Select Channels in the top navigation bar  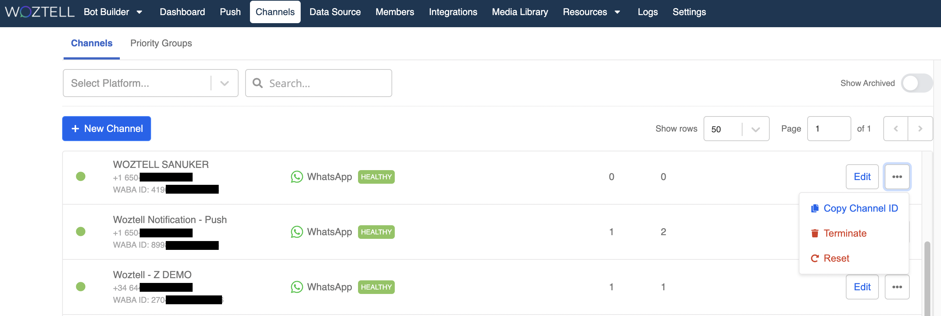pos(275,12)
